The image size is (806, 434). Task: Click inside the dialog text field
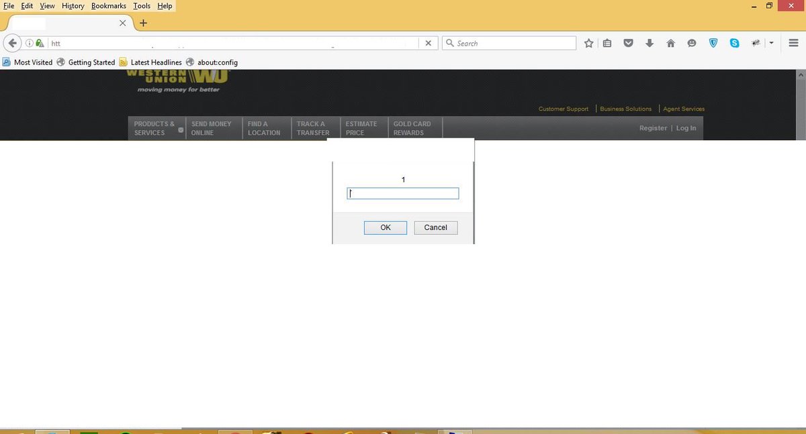point(402,193)
